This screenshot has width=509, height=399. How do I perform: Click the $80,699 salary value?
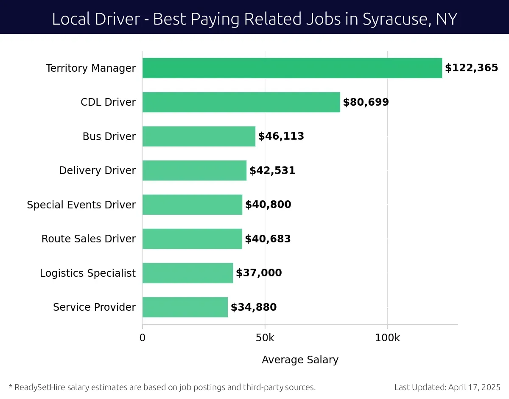pyautogui.click(x=366, y=102)
